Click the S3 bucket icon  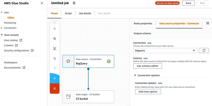pos(68,97)
